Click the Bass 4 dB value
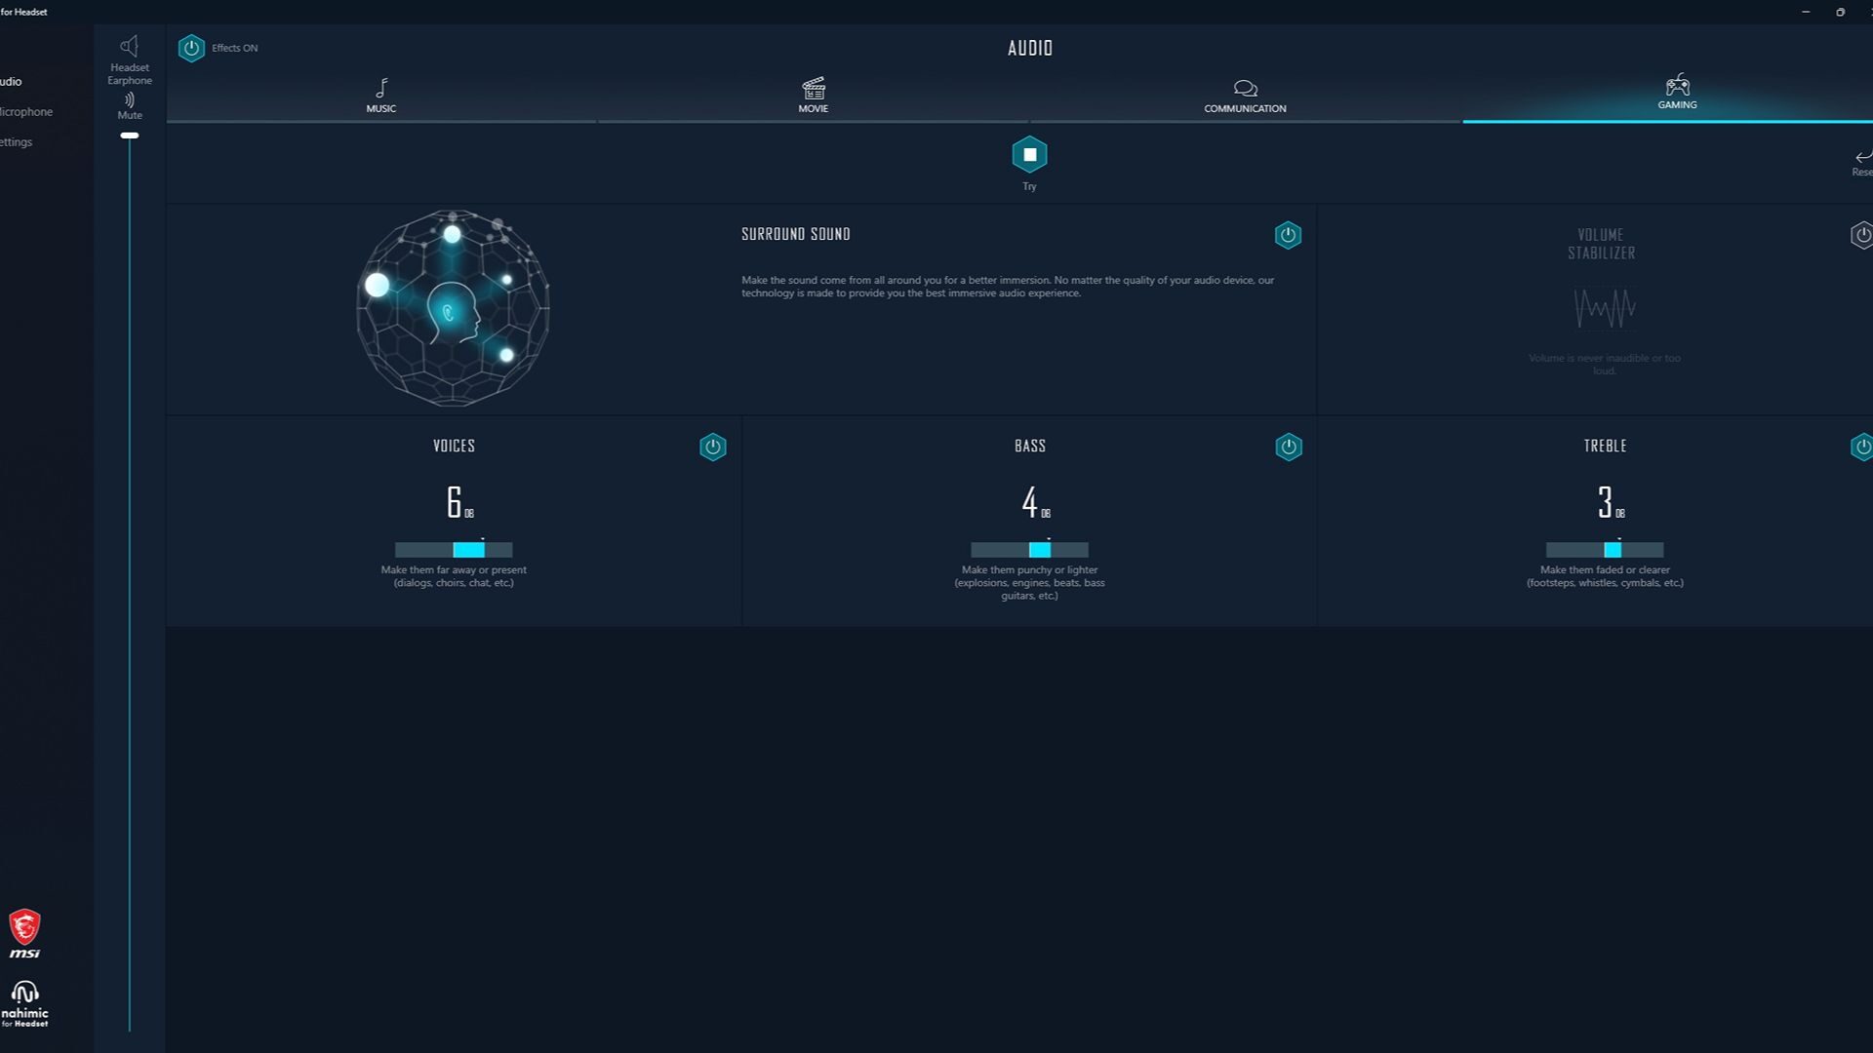The image size is (1873, 1053). click(1035, 502)
